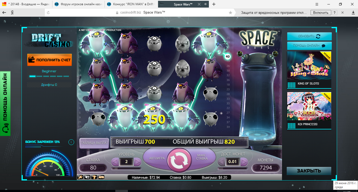The image size is (358, 192).
Task: Open ПОМОЩЬ ОНЛАЙН chat in right panel
Action: 309,46
